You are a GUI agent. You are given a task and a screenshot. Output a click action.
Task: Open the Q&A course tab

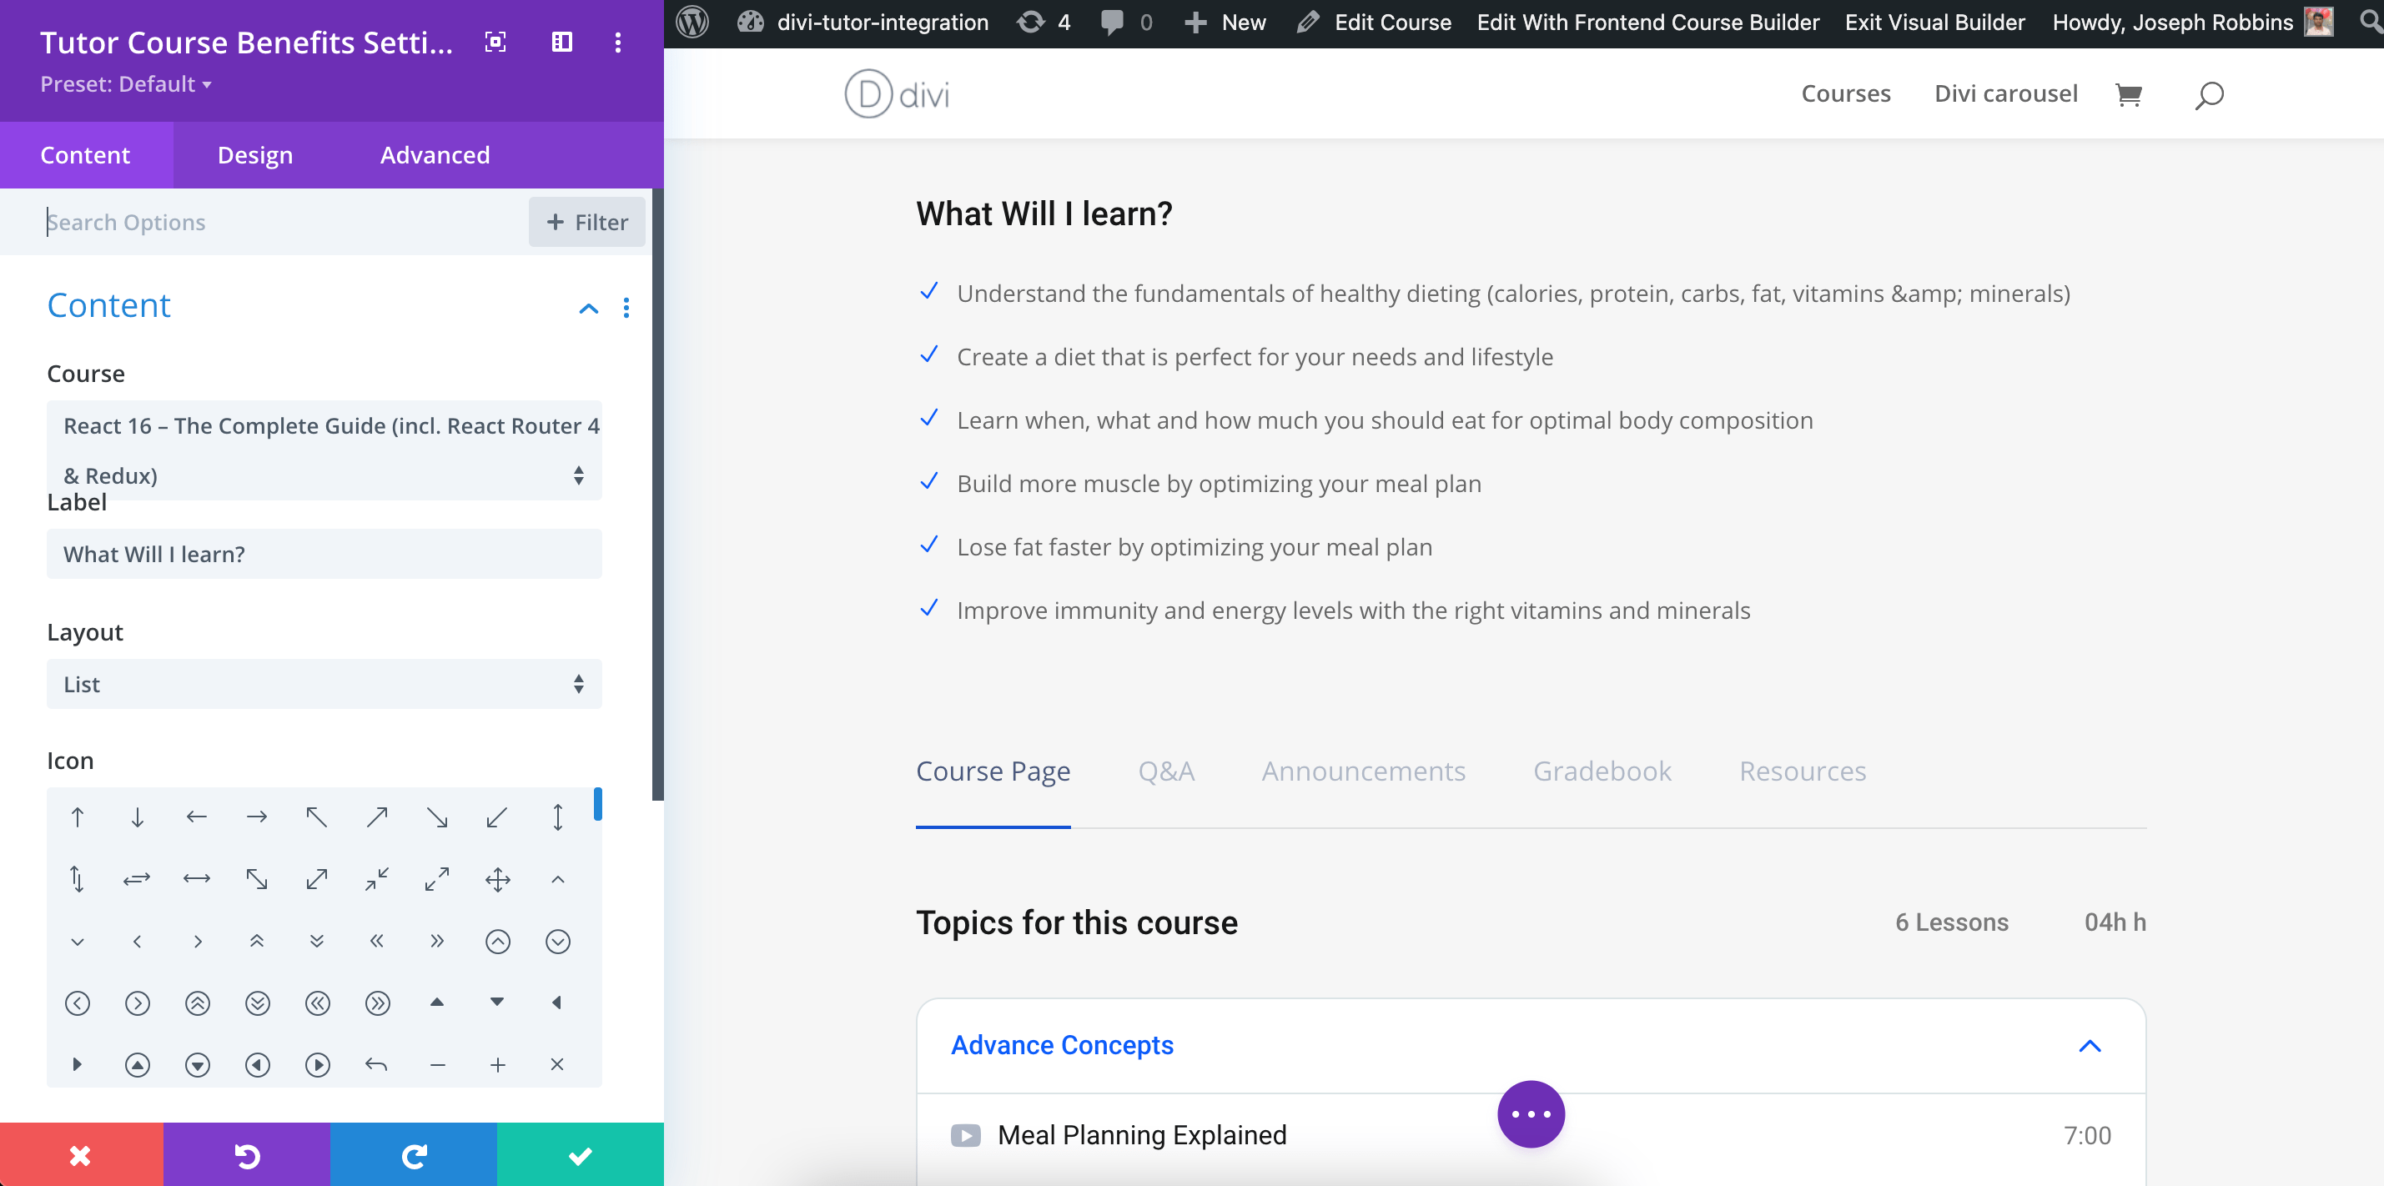point(1167,771)
